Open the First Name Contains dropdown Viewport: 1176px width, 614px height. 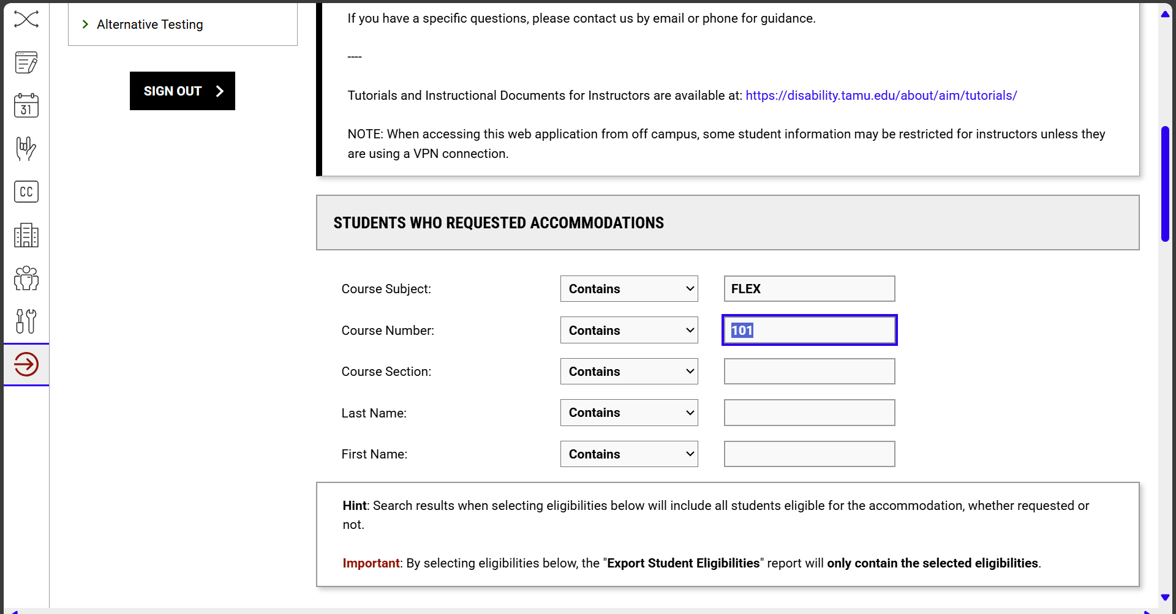[628, 454]
